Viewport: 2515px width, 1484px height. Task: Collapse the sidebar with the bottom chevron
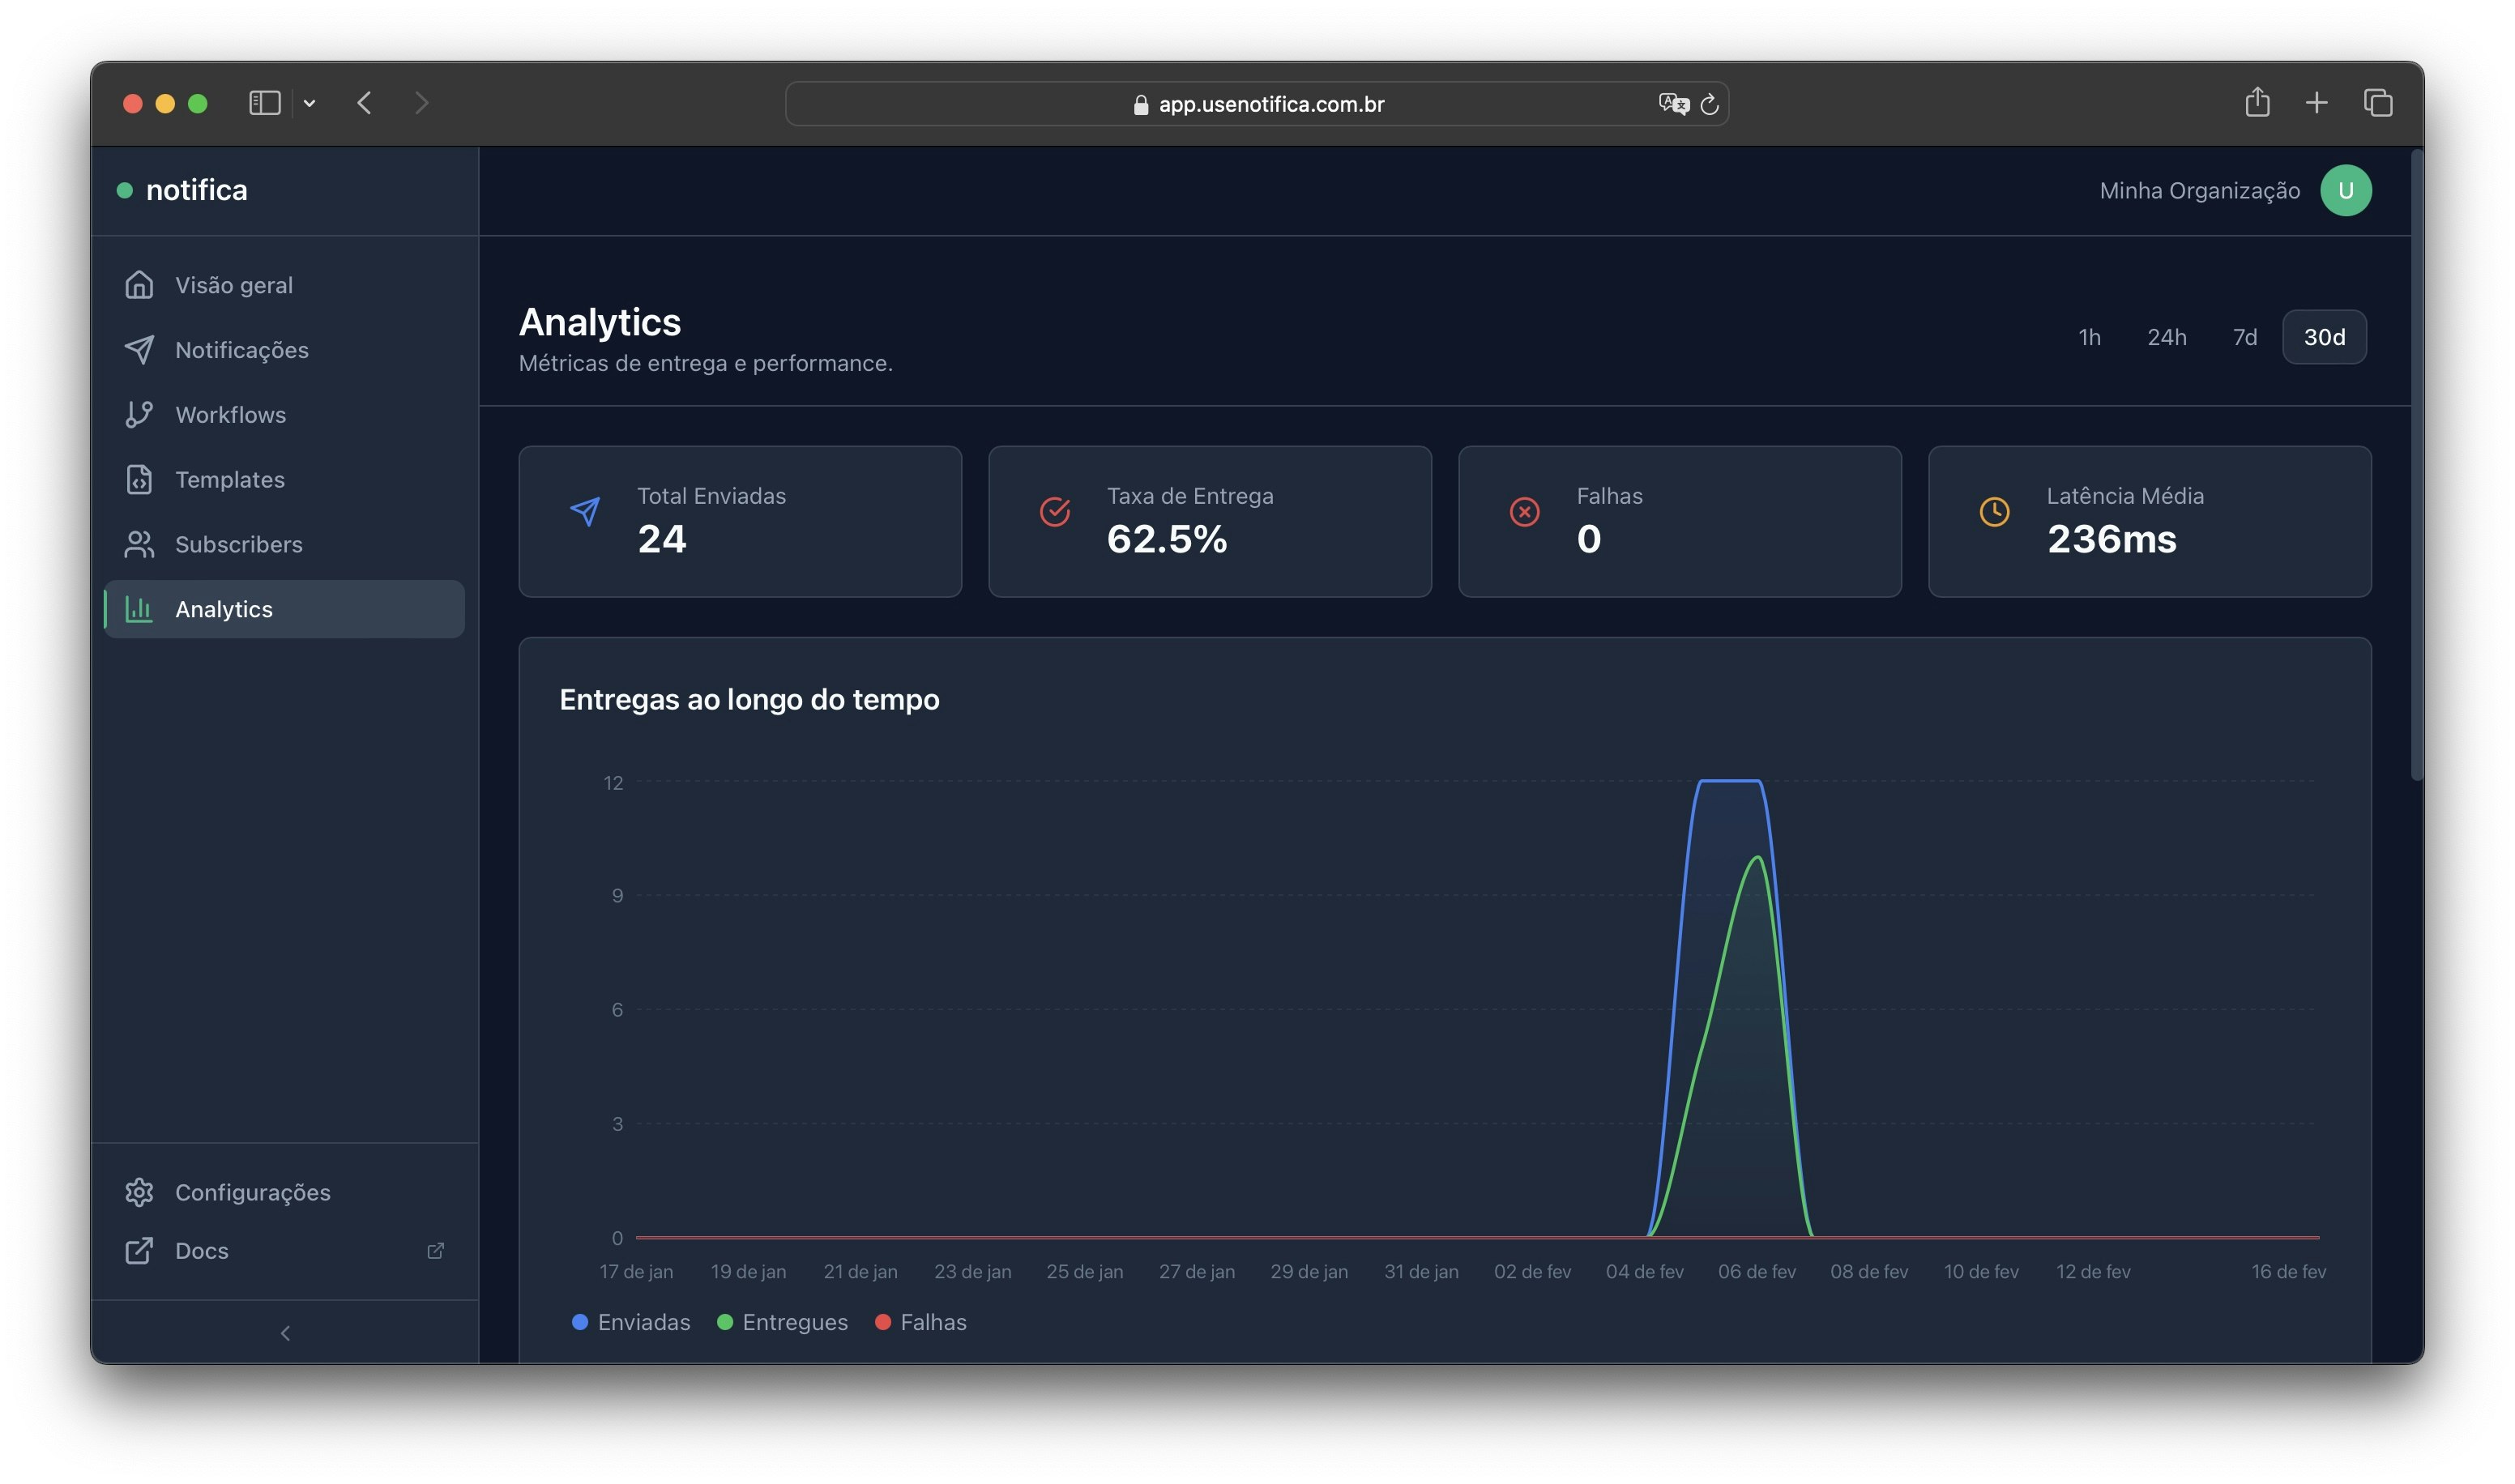pos(285,1333)
